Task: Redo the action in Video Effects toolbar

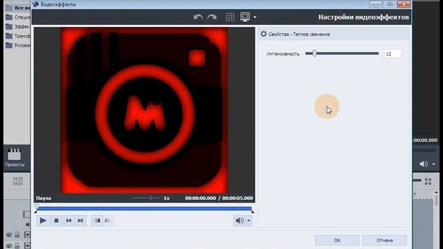Action: [212, 17]
